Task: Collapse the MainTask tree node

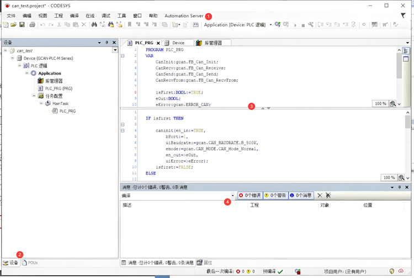Action: (x=41, y=103)
